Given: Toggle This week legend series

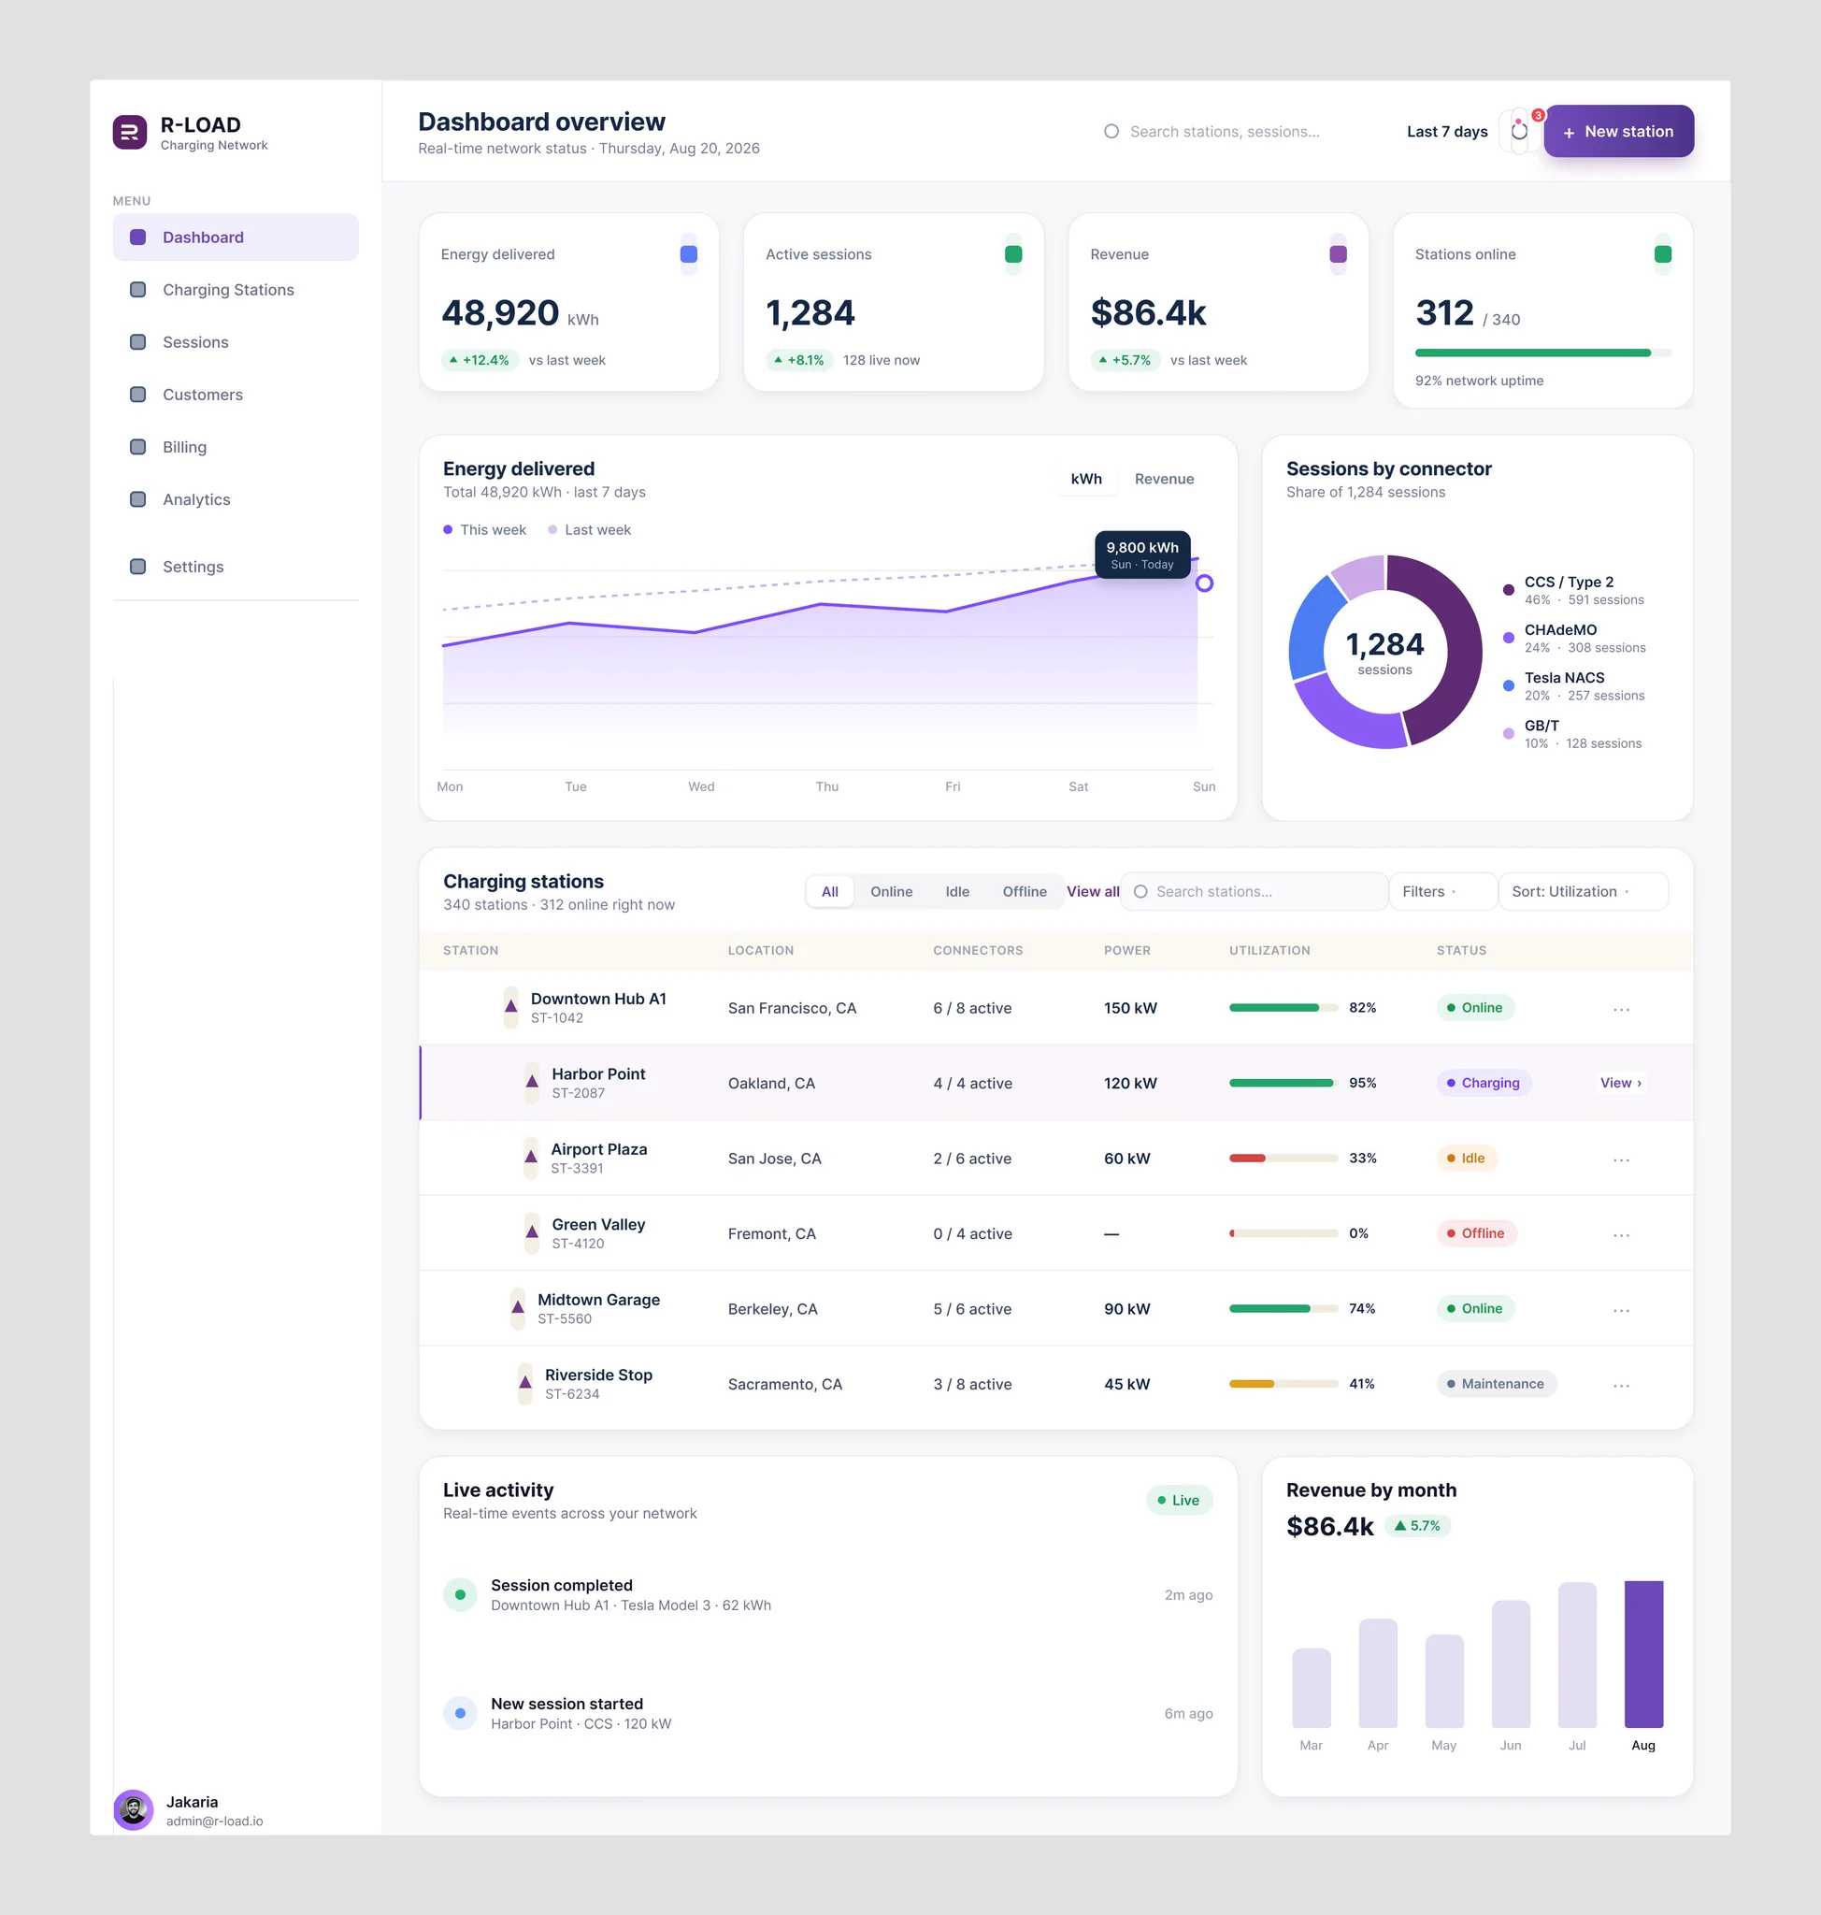Looking at the screenshot, I should point(484,530).
